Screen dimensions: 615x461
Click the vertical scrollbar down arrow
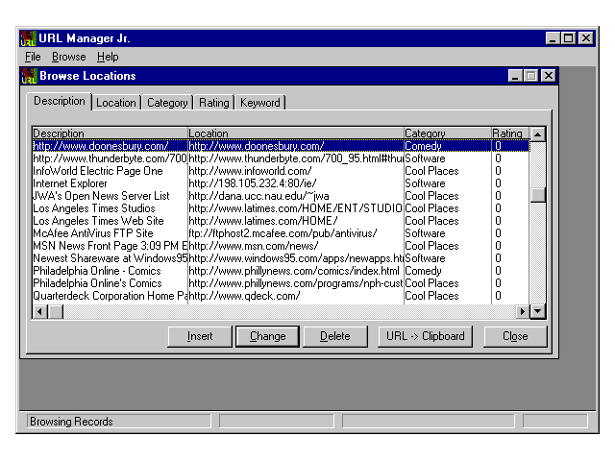point(538,311)
